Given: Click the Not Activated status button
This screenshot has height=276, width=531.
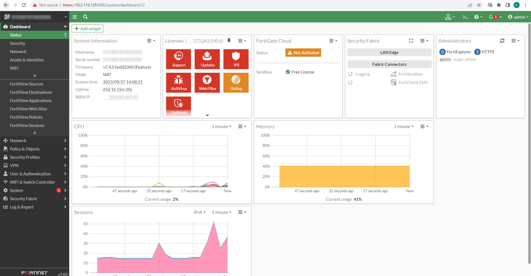Looking at the screenshot, I should click(303, 53).
